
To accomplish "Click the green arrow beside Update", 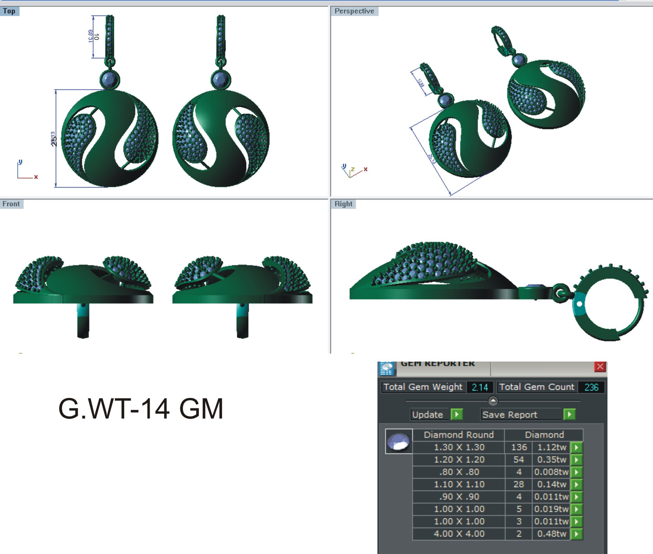I will pos(457,415).
